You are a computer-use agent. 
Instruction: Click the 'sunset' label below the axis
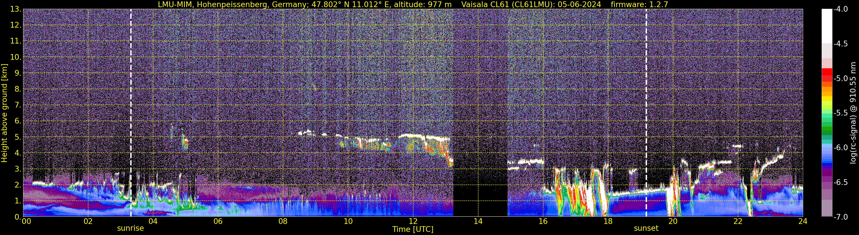pyautogui.click(x=646, y=228)
